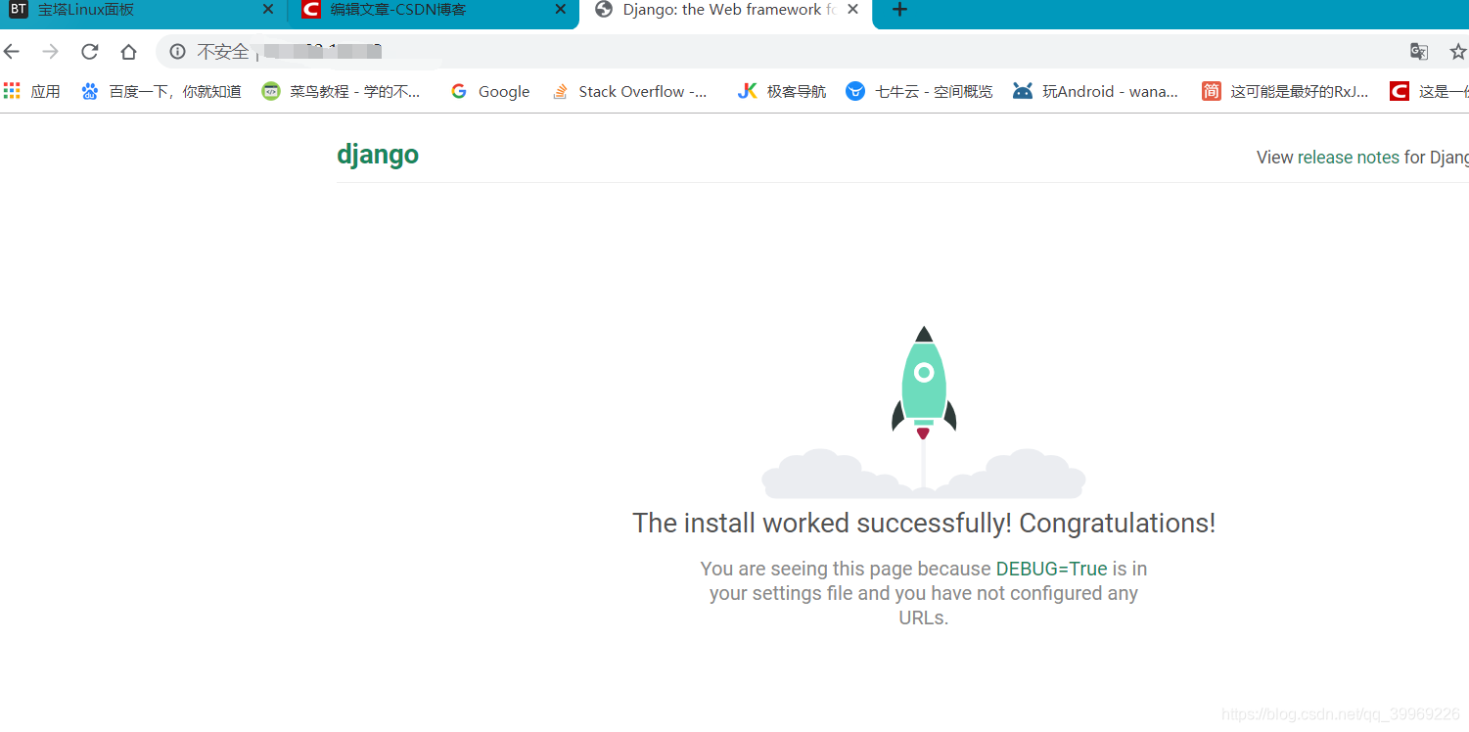
Task: Open the Google bookmark
Action: click(490, 91)
